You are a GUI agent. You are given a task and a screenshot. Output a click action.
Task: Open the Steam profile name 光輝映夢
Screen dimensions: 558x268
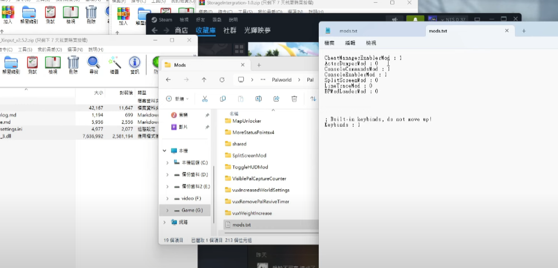(x=258, y=30)
